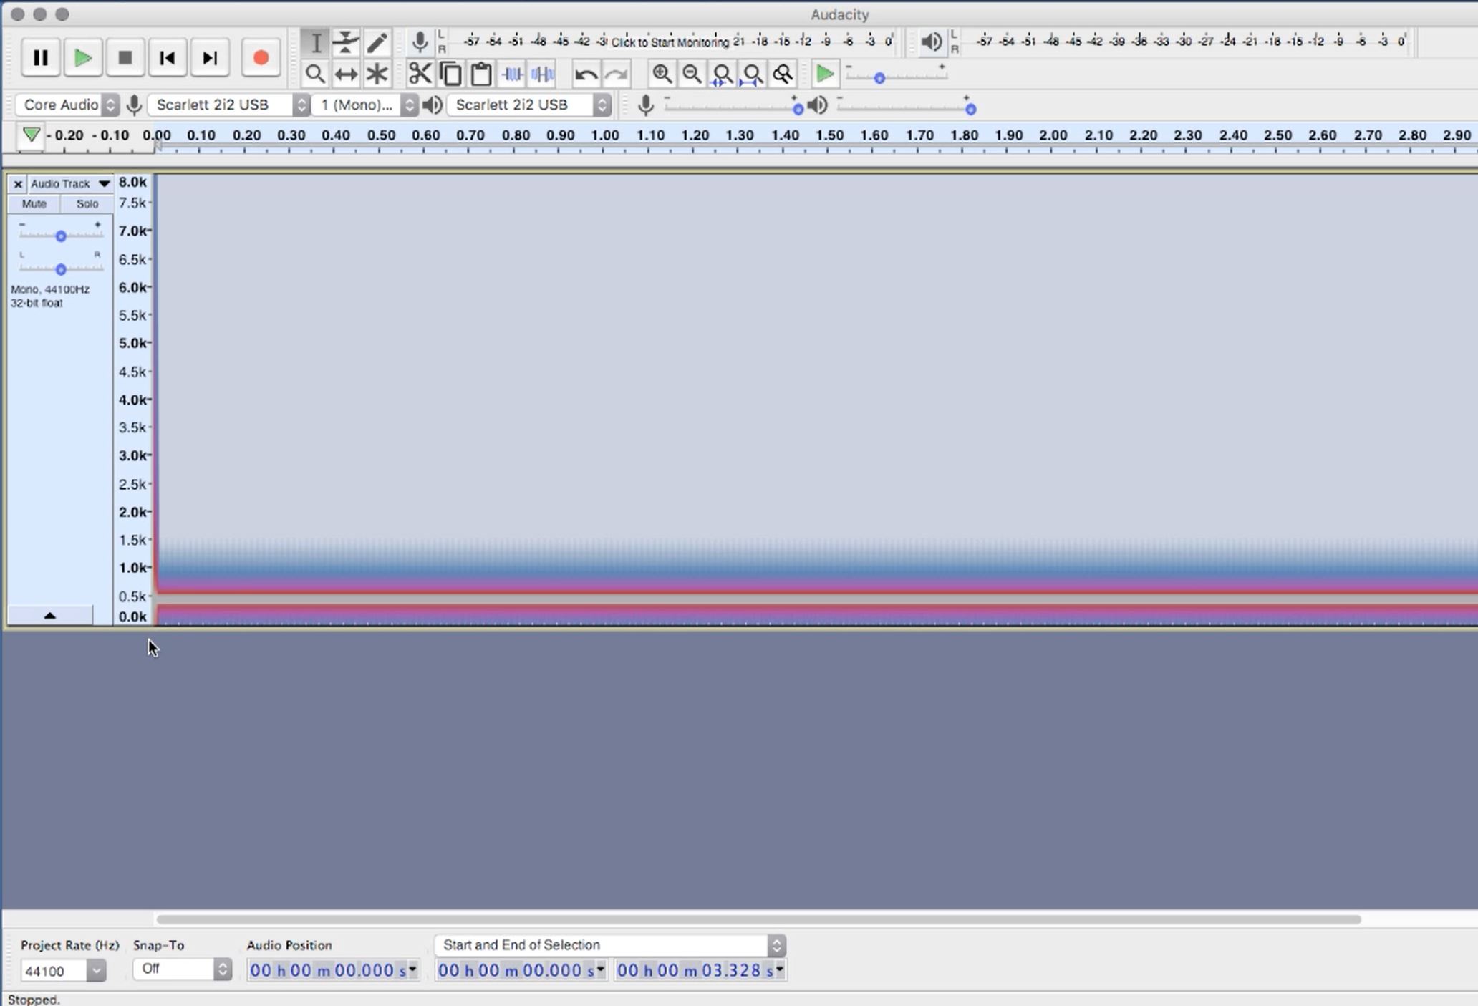Open the Audio Track name dropdown menu
Screen dimensions: 1478x1006
click(103, 183)
